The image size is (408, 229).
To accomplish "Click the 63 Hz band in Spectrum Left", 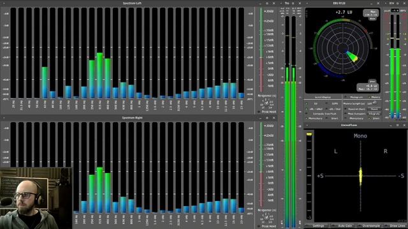I will point(45,53).
